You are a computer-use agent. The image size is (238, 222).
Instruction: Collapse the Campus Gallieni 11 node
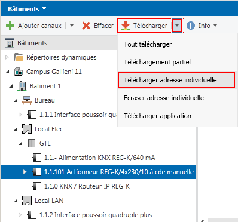8,72
